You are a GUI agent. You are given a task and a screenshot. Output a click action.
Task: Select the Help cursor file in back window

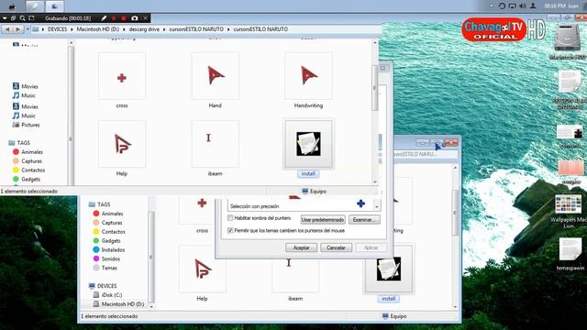coord(202,273)
